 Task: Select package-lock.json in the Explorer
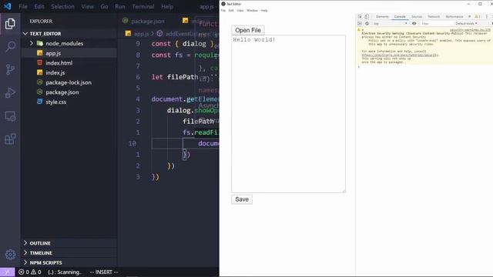pos(69,82)
